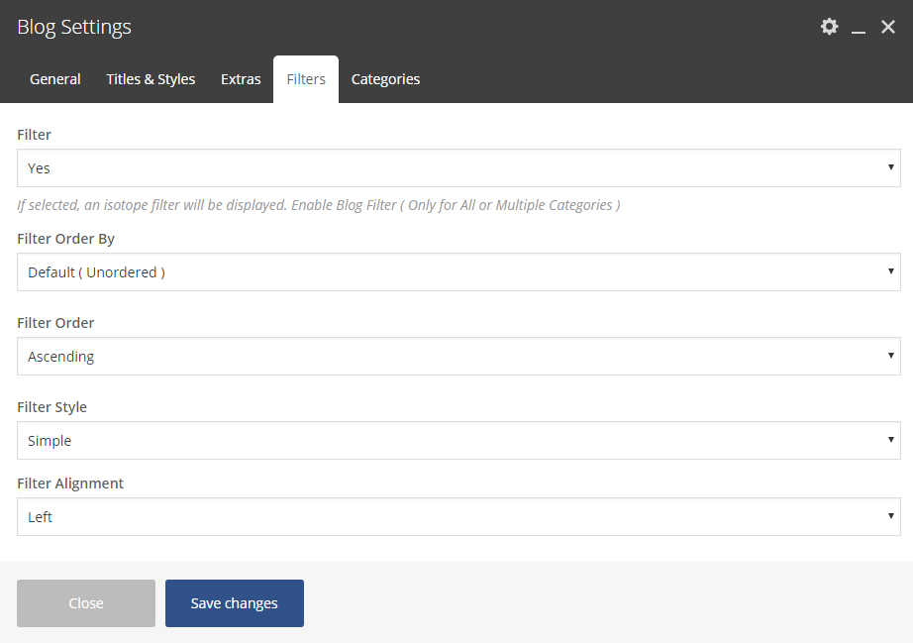Click the Filter Alignment field label
This screenshot has width=913, height=643.
[x=70, y=483]
